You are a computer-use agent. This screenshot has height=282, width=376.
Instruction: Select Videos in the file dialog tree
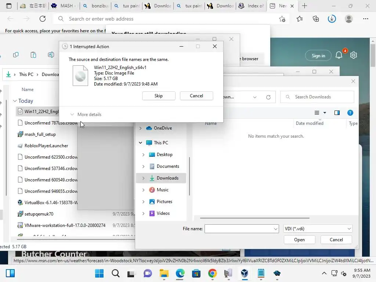coord(163,213)
